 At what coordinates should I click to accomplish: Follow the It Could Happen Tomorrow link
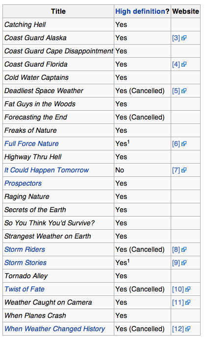(x=47, y=170)
